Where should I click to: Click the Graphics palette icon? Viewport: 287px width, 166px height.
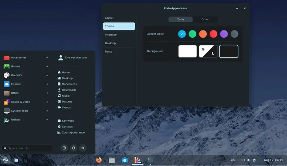(7, 75)
